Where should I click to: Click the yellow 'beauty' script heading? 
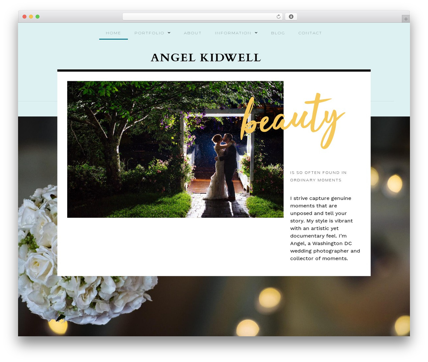[x=292, y=120]
